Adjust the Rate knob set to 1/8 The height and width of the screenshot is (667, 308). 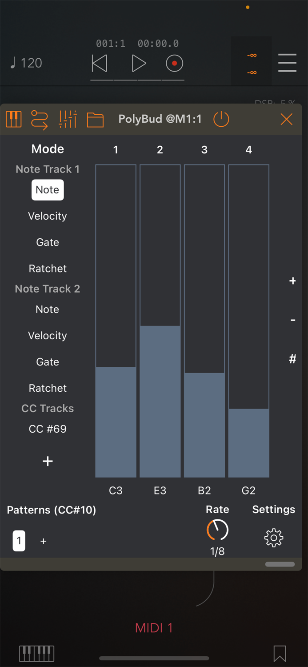[x=217, y=530]
